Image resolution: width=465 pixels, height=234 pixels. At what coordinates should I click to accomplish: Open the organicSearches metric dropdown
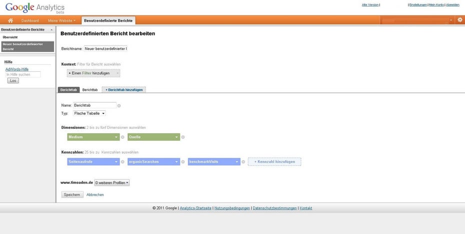pos(153,162)
